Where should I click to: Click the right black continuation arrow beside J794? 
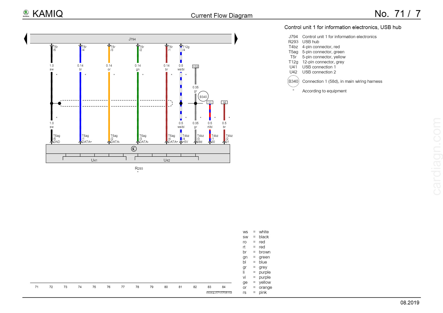(236, 39)
